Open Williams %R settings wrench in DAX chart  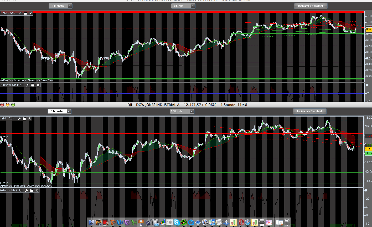(x=27, y=85)
